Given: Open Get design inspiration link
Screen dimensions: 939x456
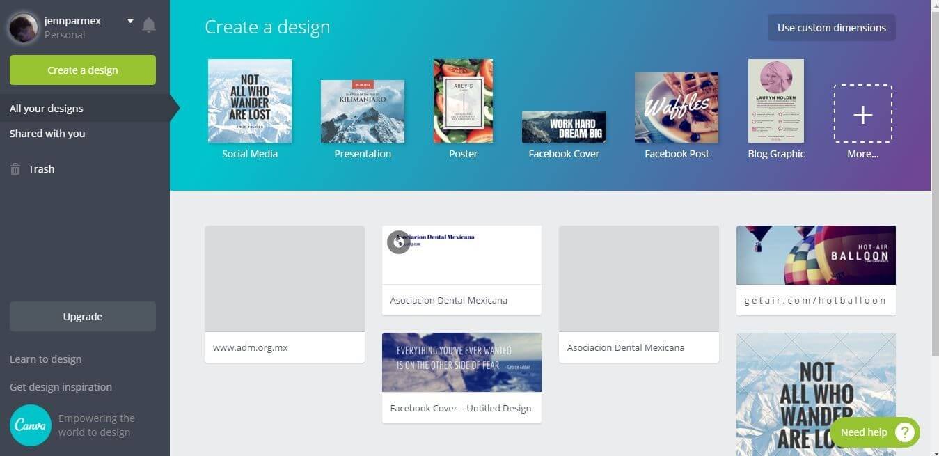Looking at the screenshot, I should (x=61, y=387).
